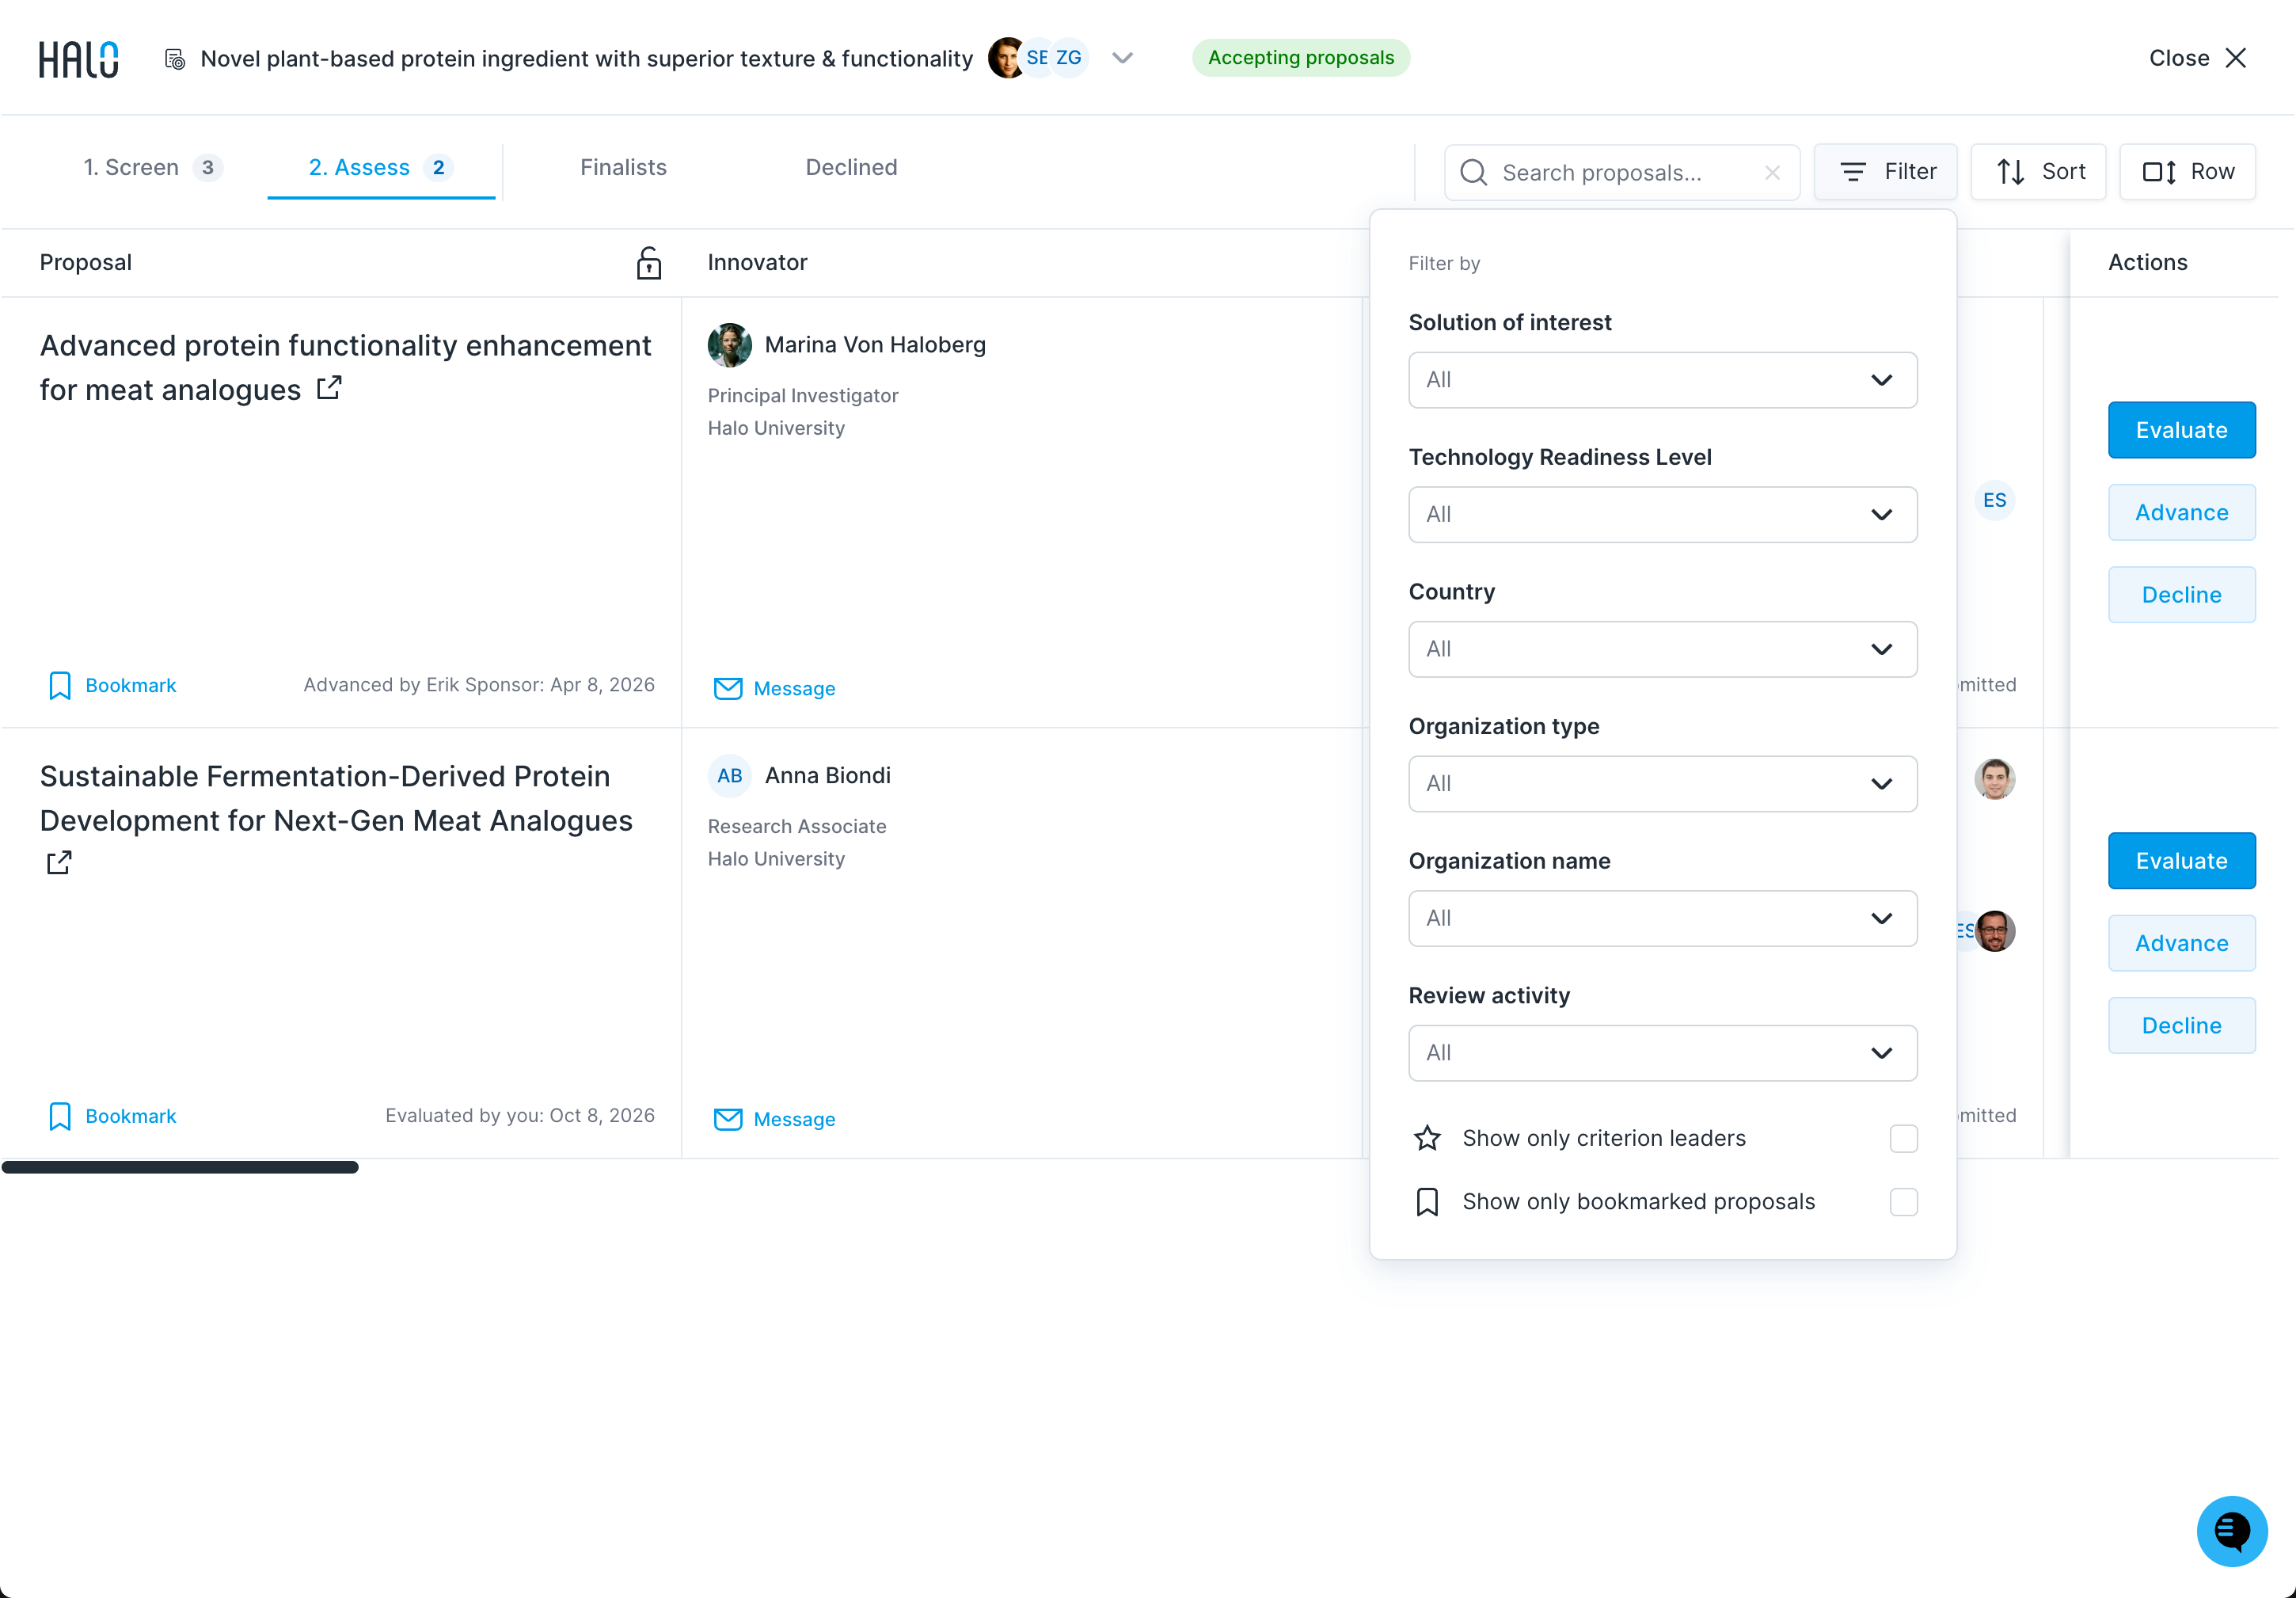This screenshot has height=1598, width=2296.
Task: Bookmark the Advanced protein functionality proposal
Action: (112, 686)
